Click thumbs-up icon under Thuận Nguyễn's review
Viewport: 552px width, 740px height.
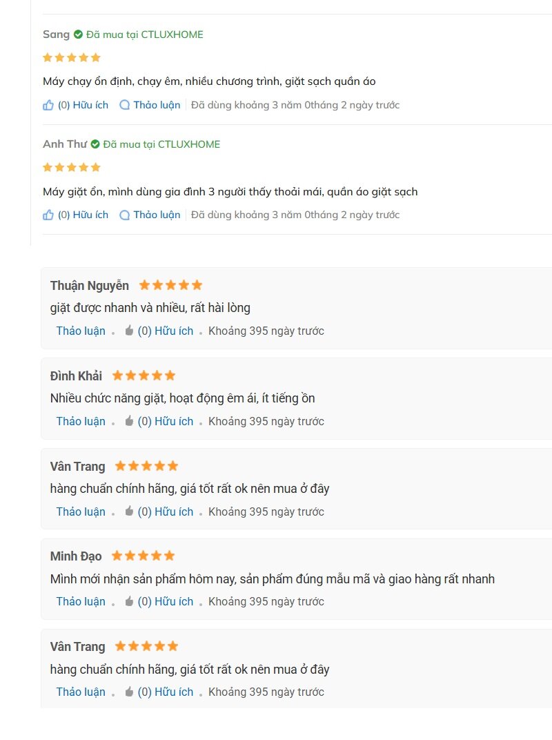[129, 331]
